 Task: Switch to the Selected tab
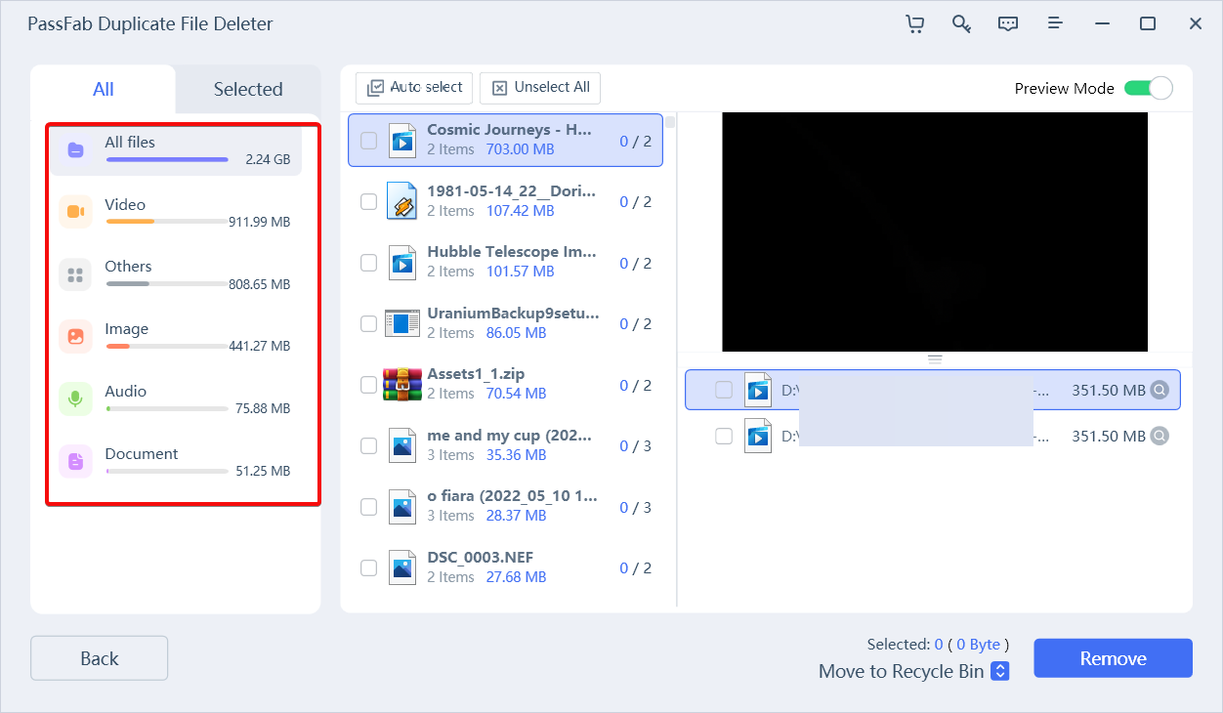[x=248, y=89]
